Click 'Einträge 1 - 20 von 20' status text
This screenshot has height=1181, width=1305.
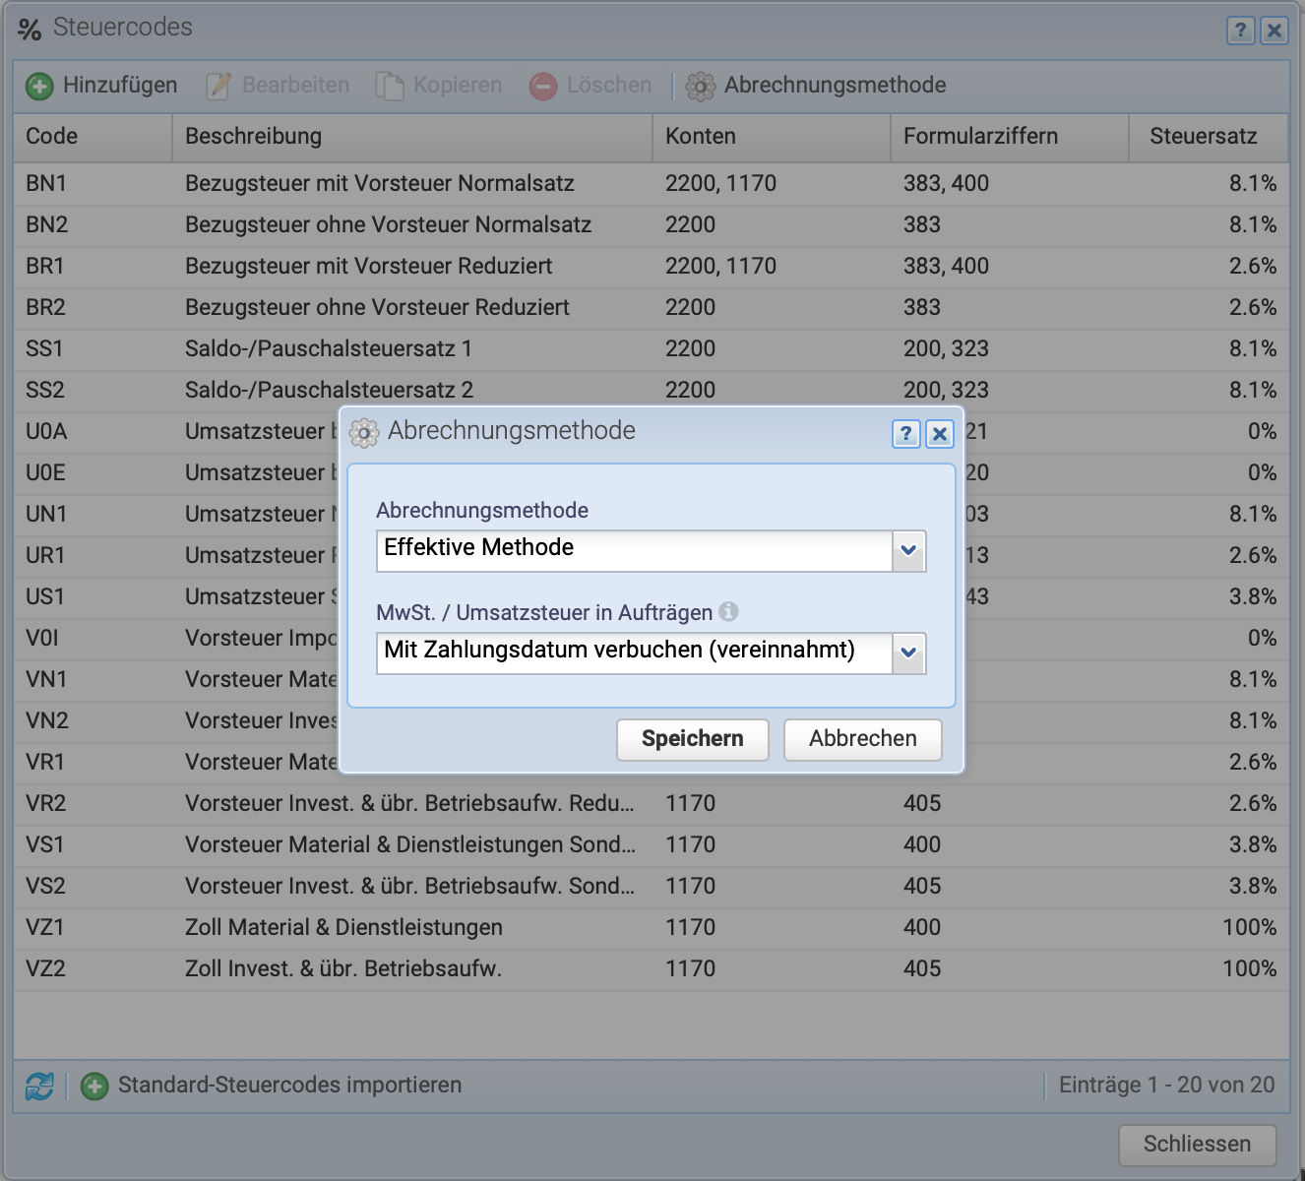point(1167,1086)
